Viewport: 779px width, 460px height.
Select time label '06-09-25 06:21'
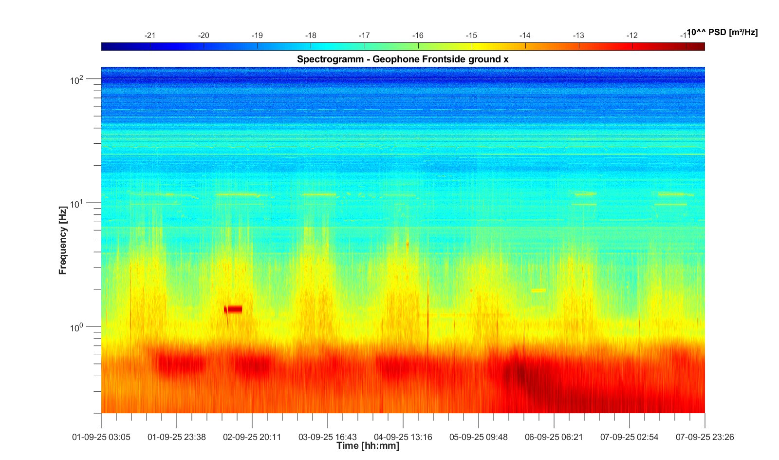click(554, 437)
